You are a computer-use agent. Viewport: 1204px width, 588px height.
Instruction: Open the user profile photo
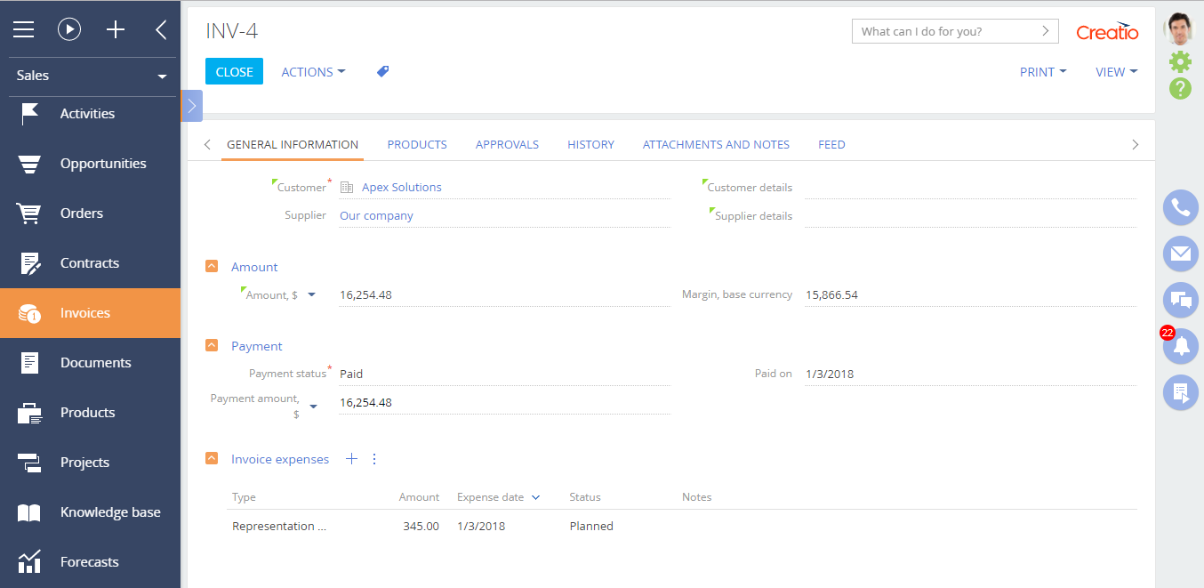pyautogui.click(x=1180, y=28)
